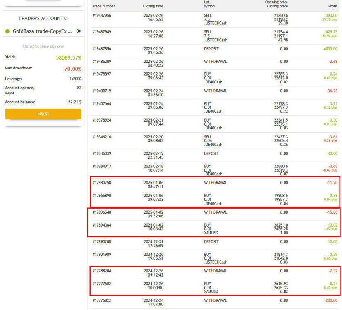This screenshot has height=310, width=342.
Task: Select trade number #19407664
Action: tap(102, 104)
